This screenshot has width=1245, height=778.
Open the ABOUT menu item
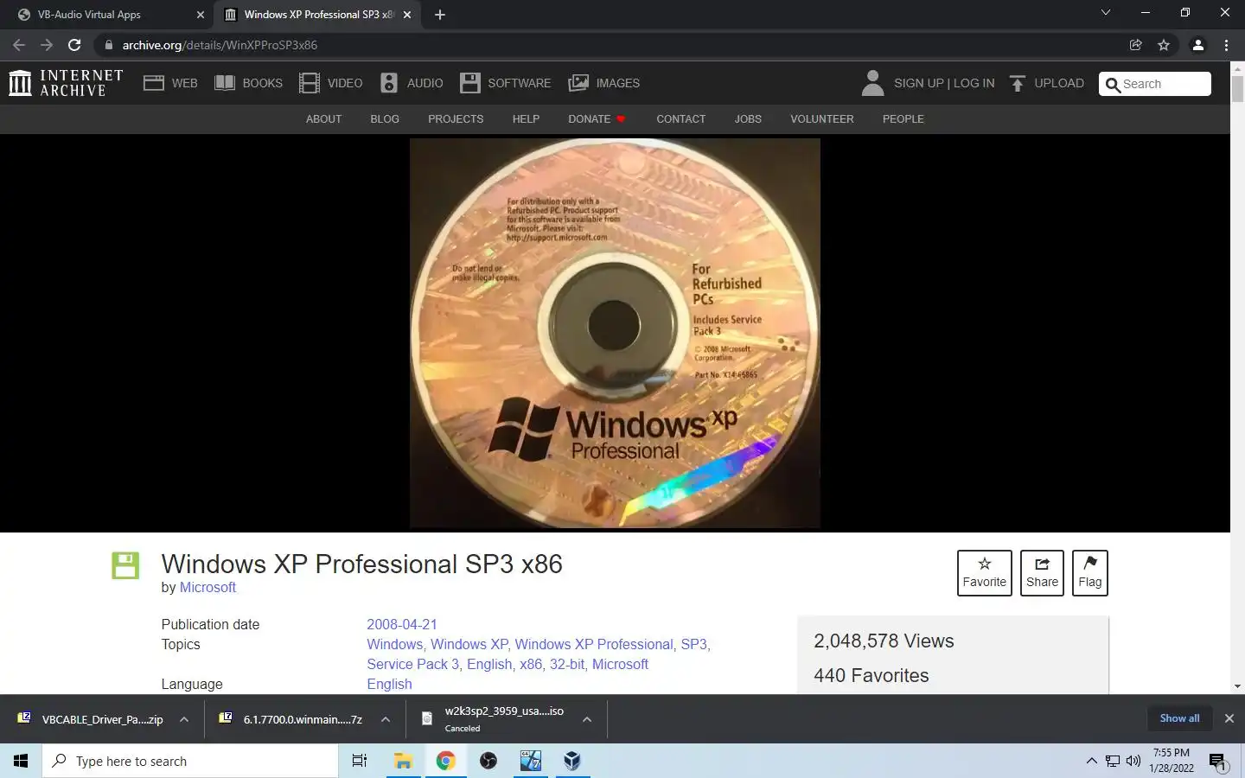[x=323, y=119]
